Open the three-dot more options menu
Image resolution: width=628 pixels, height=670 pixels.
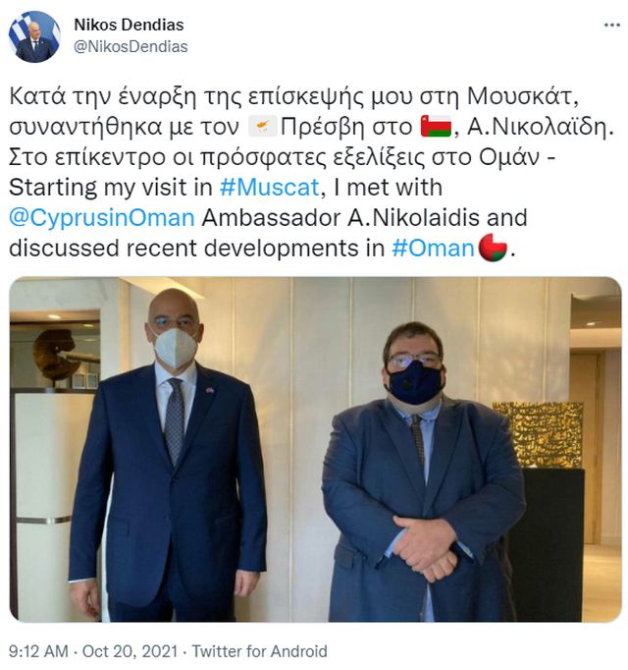coord(611,26)
